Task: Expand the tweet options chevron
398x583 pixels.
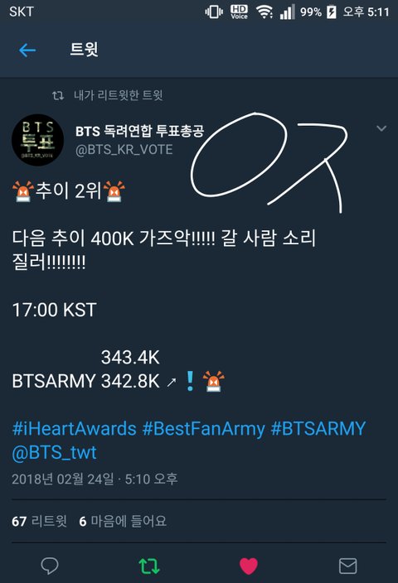Action: click(x=381, y=128)
